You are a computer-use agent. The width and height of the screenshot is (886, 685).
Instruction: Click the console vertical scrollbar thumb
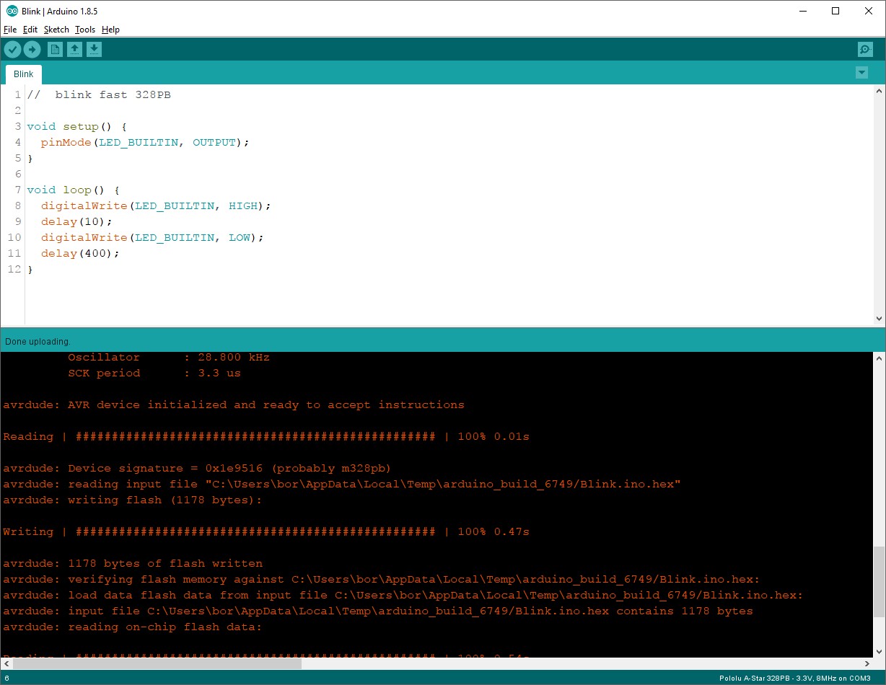coord(879,581)
